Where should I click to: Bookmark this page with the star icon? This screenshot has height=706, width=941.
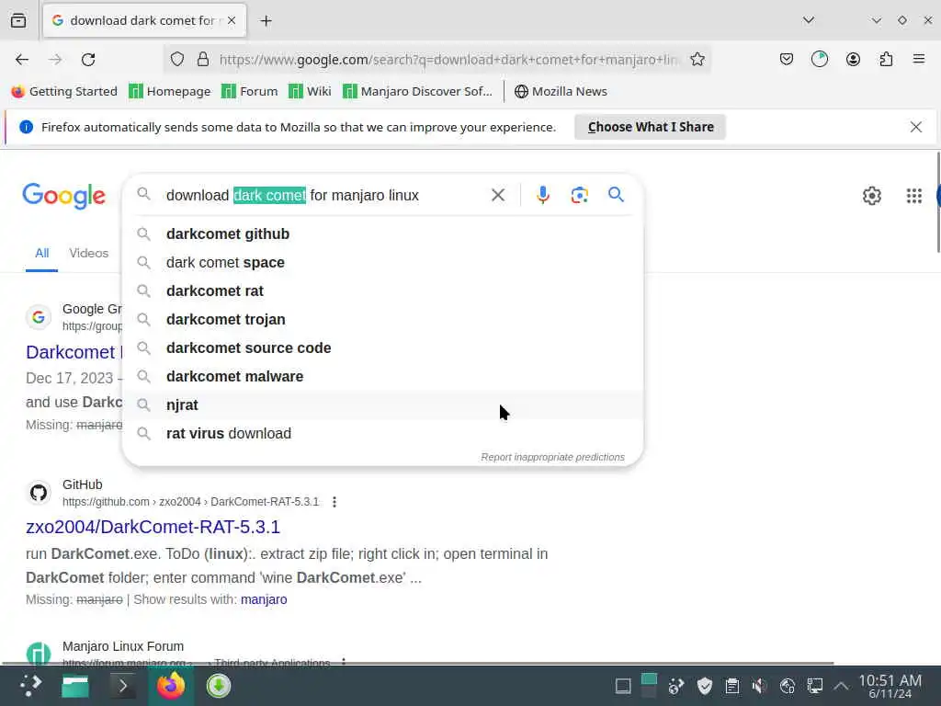[697, 60]
